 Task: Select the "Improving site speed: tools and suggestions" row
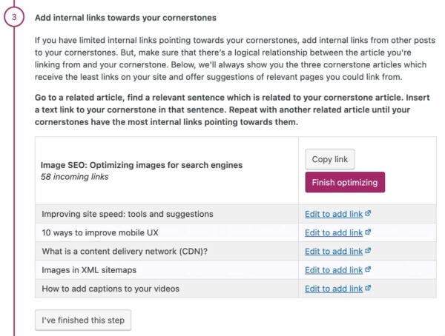[128, 214]
